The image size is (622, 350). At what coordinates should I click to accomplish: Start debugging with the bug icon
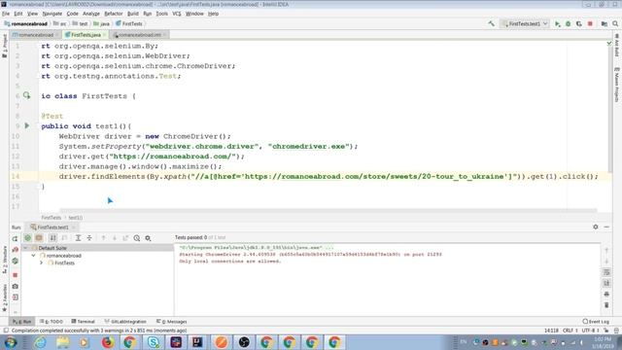pyautogui.click(x=568, y=23)
